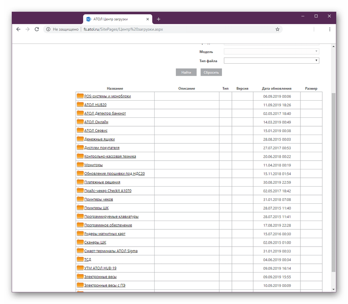Open Смарт-терминалы АТОЛ Sigma link
The width and height of the screenshot is (348, 304).
click(111, 251)
